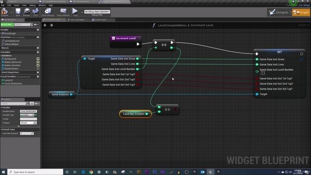Open the Edit menu
The image size is (311, 175).
tap(9, 5)
